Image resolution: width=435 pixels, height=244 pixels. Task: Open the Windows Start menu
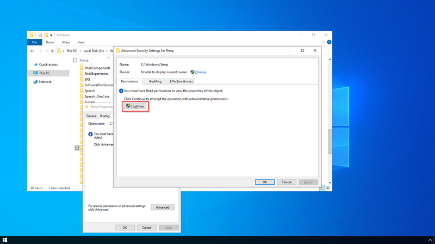pyautogui.click(x=5, y=240)
